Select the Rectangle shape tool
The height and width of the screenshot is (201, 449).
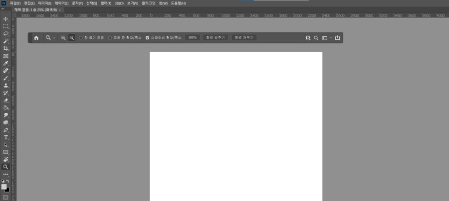(5, 152)
